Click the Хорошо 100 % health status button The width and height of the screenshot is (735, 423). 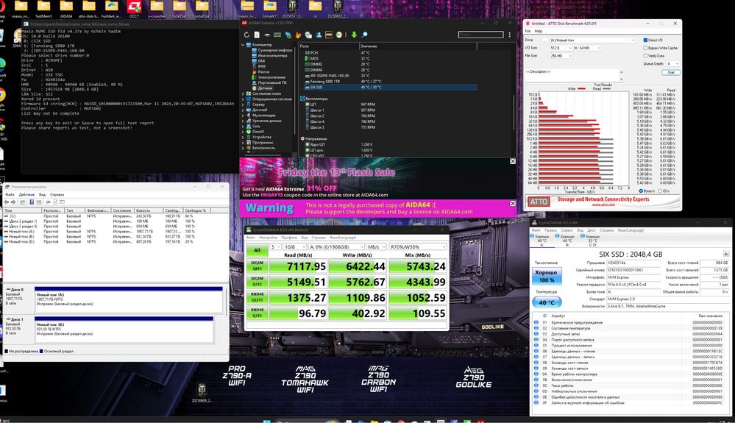pos(546,276)
